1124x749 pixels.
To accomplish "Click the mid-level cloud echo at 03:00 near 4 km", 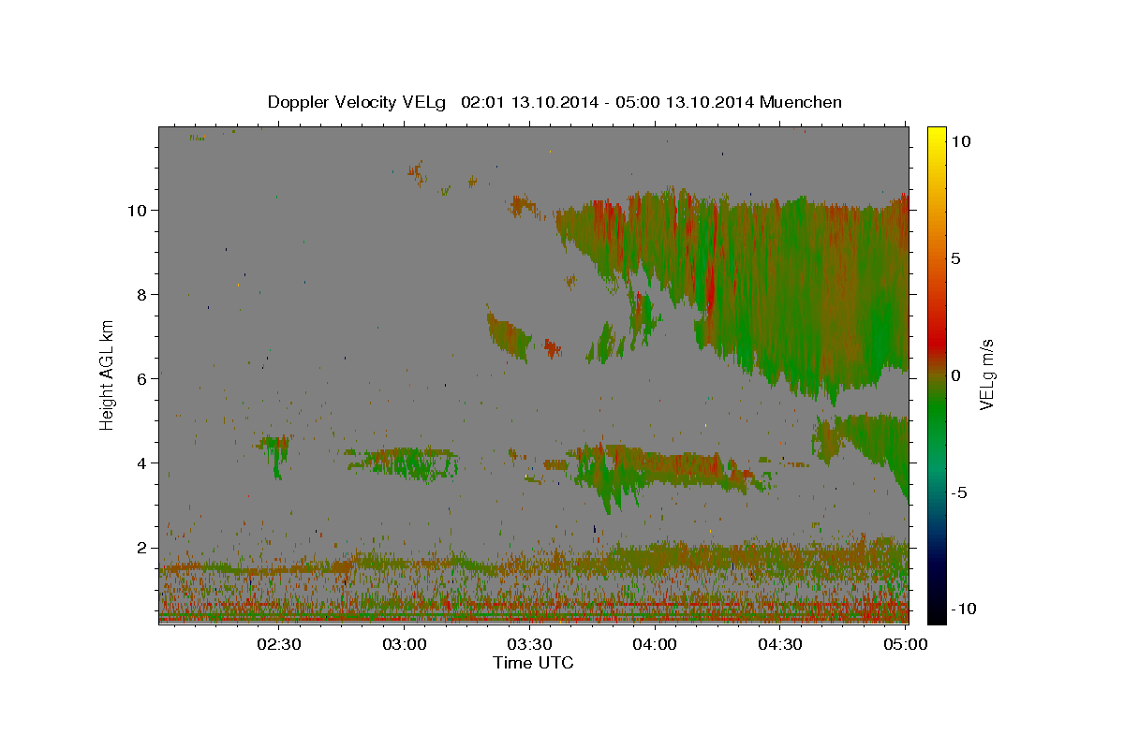I will (x=403, y=463).
